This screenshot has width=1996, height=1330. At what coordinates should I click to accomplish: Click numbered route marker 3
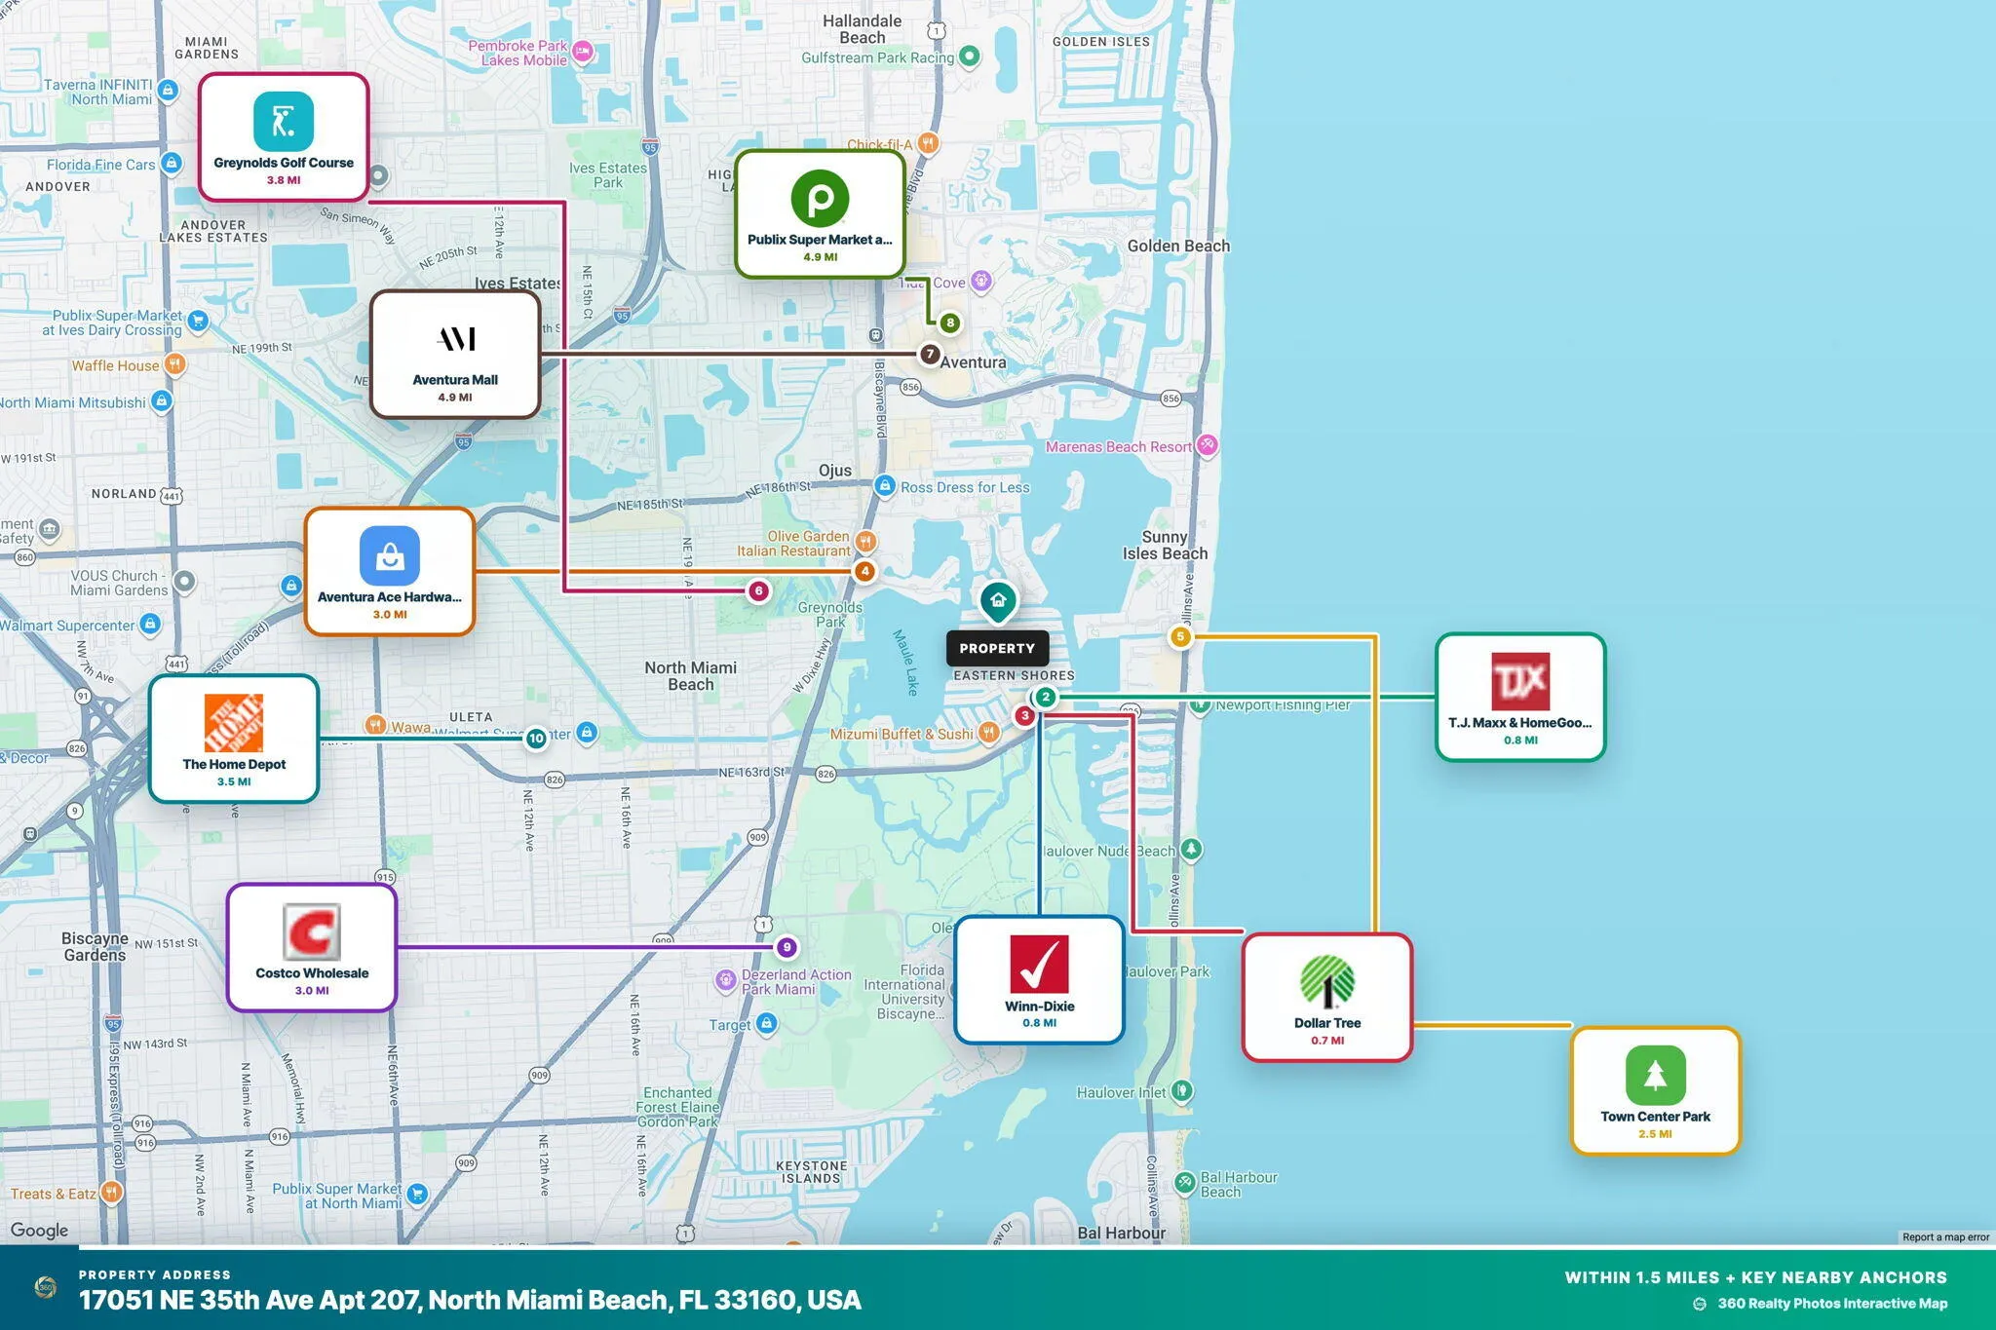pos(1024,716)
